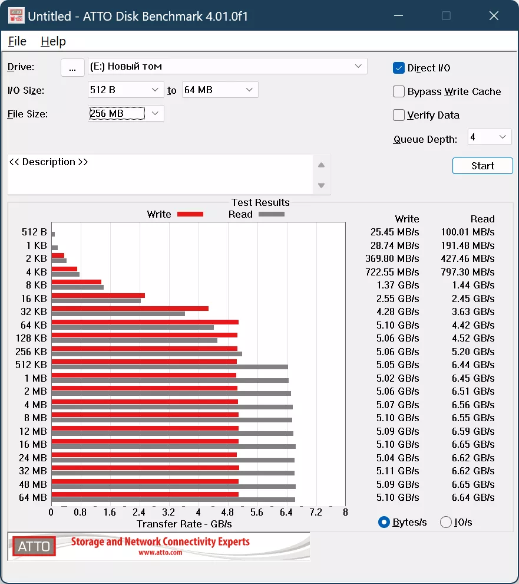The width and height of the screenshot is (519, 584).
Task: Click the Transfer Rate - GB/s axis label
Action: [x=184, y=524]
